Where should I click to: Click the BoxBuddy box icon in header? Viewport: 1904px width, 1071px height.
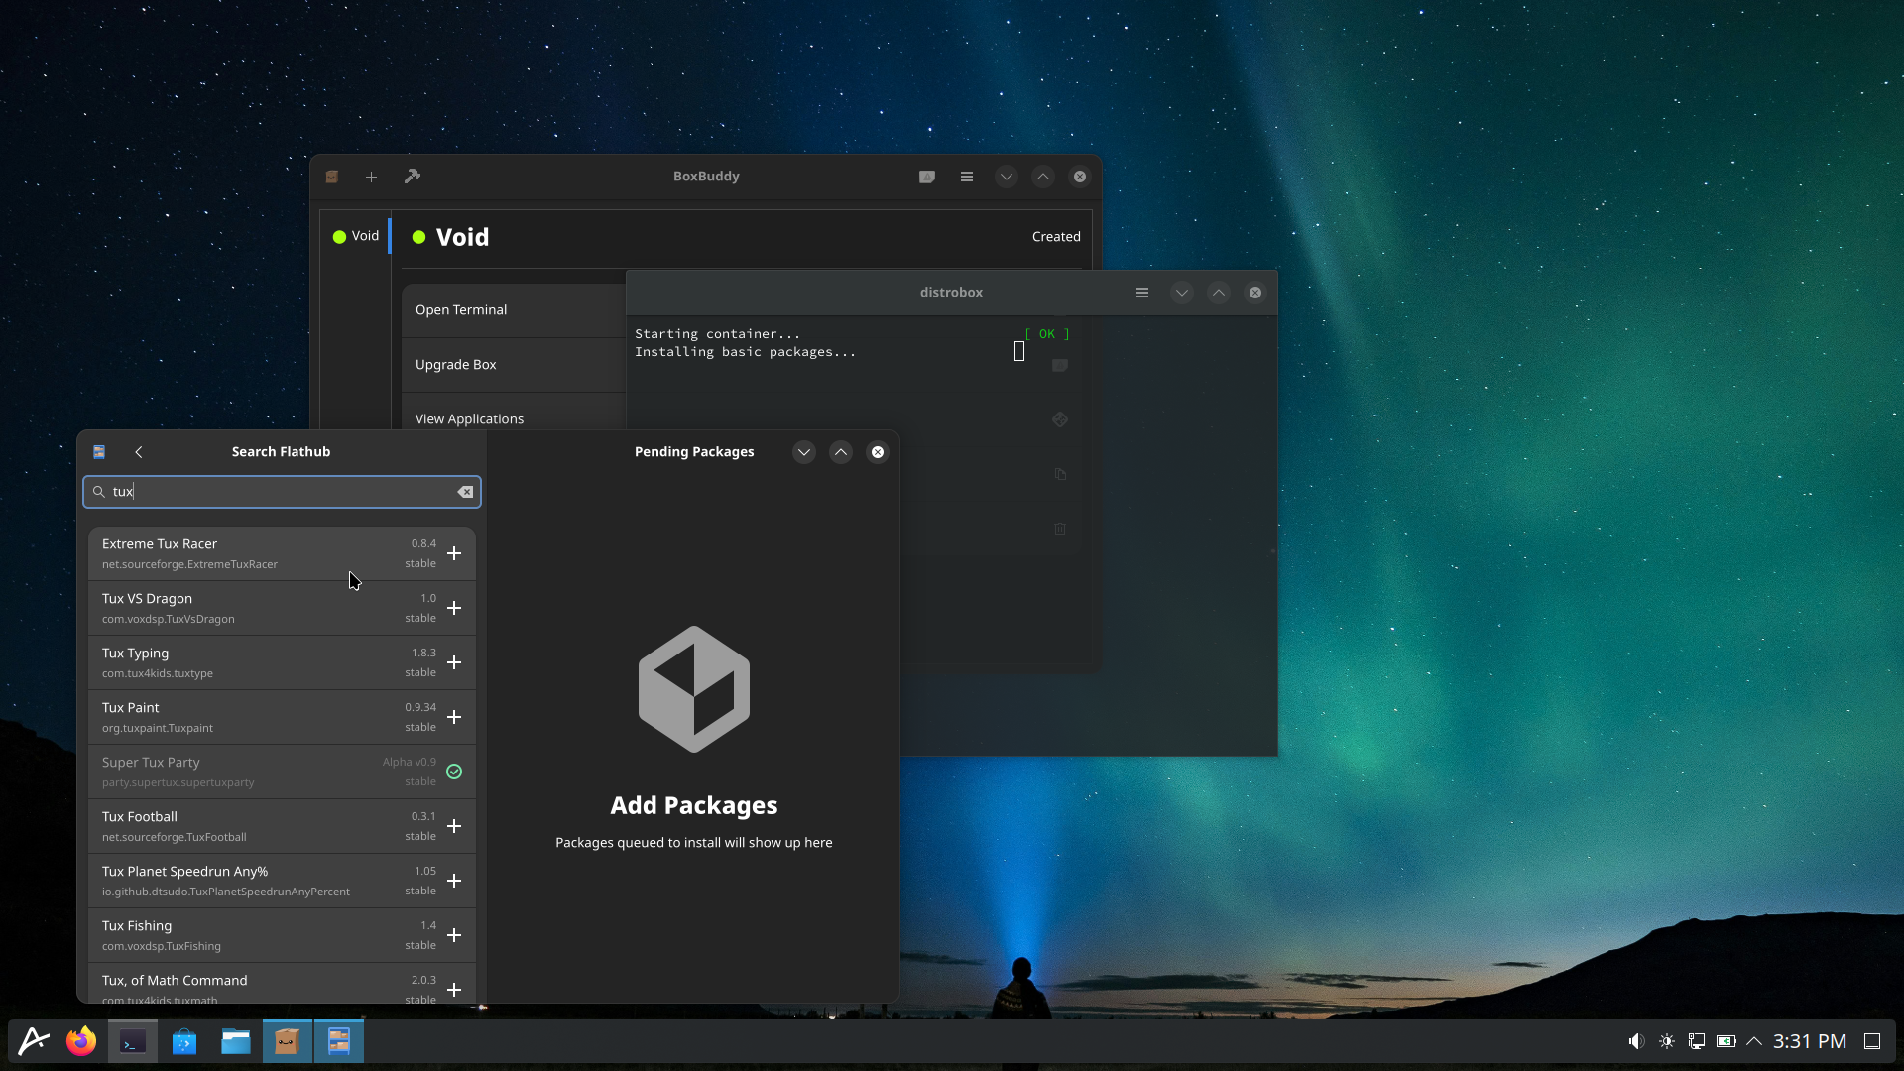pyautogui.click(x=332, y=177)
